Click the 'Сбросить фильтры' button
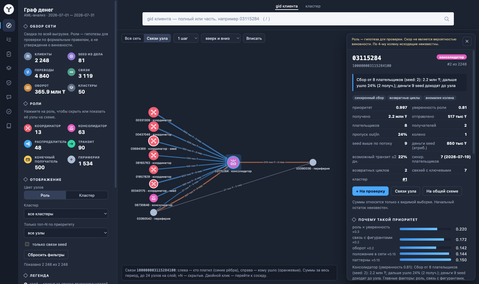 pos(46,255)
